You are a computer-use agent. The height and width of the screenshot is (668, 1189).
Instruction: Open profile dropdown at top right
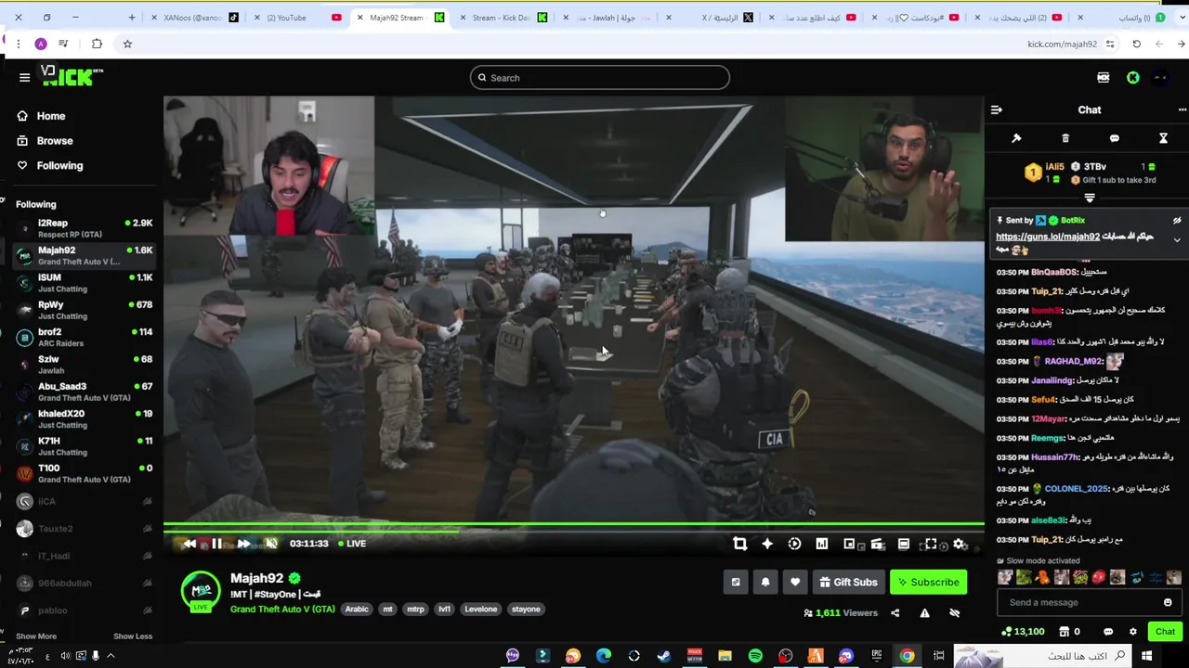click(x=1160, y=78)
